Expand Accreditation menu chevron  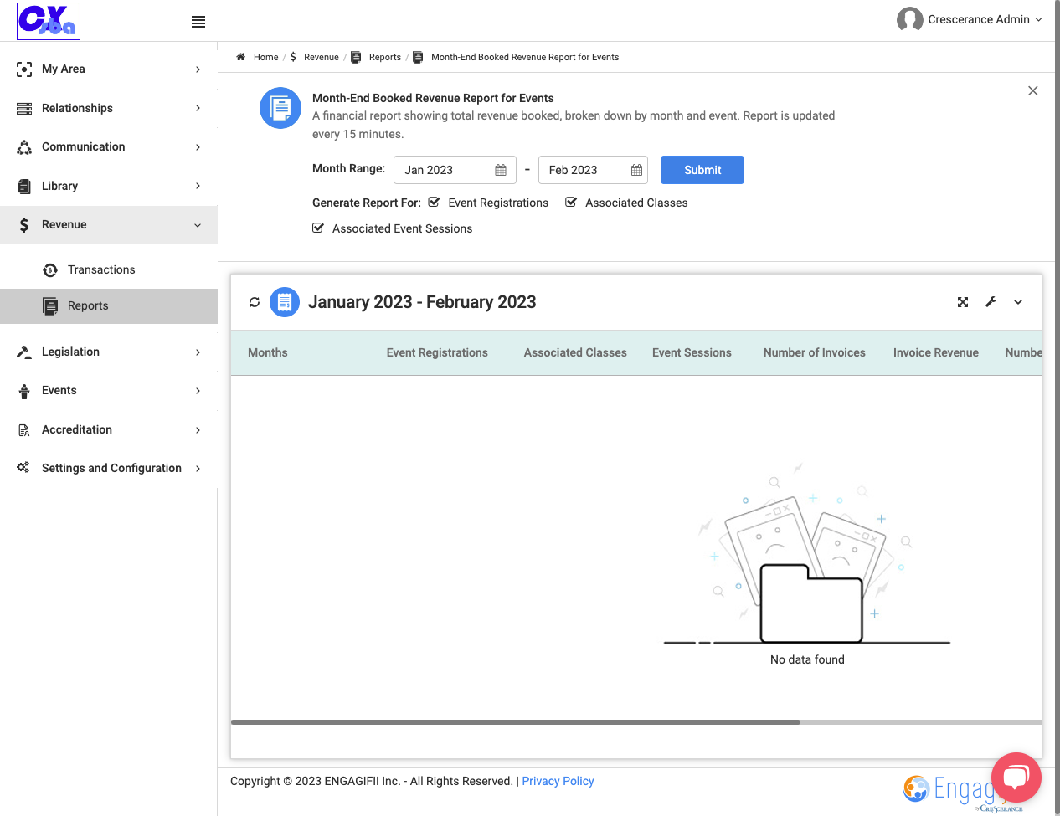click(x=198, y=430)
